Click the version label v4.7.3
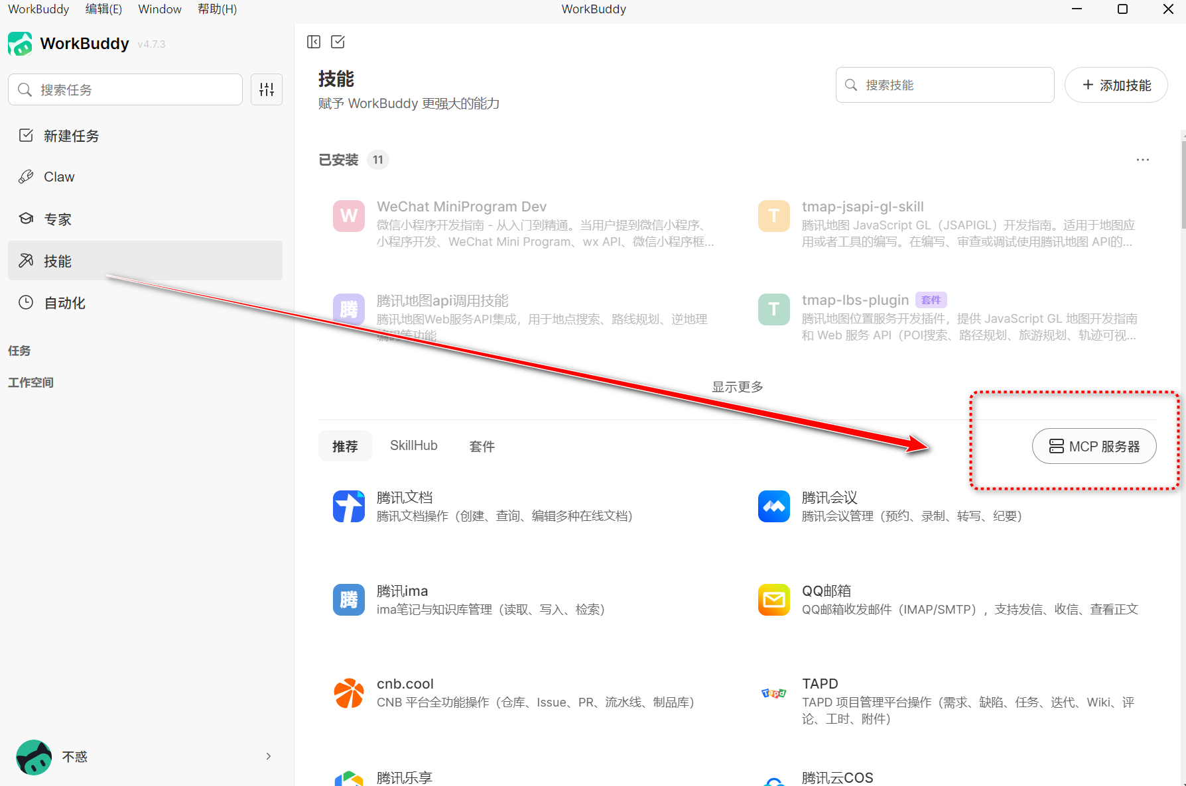This screenshot has height=786, width=1186. [x=151, y=44]
